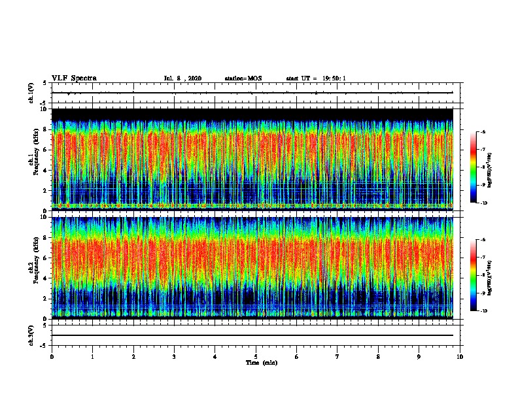Click the "Time (min)" x-axis label

tap(262, 363)
